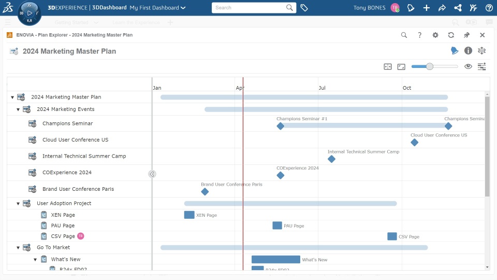Image resolution: width=497 pixels, height=280 pixels.
Task: Add a new dashboard tab
Action: (x=170, y=22)
